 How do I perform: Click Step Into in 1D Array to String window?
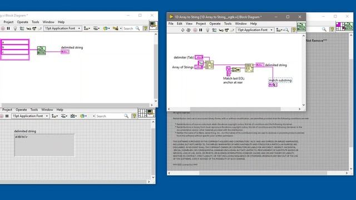click(221, 30)
